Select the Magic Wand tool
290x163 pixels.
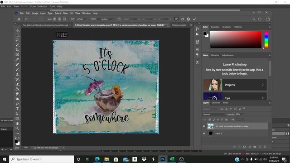(17, 45)
